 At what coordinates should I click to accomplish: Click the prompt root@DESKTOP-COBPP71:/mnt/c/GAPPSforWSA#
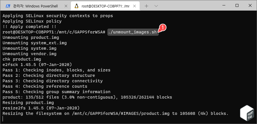point(54,32)
